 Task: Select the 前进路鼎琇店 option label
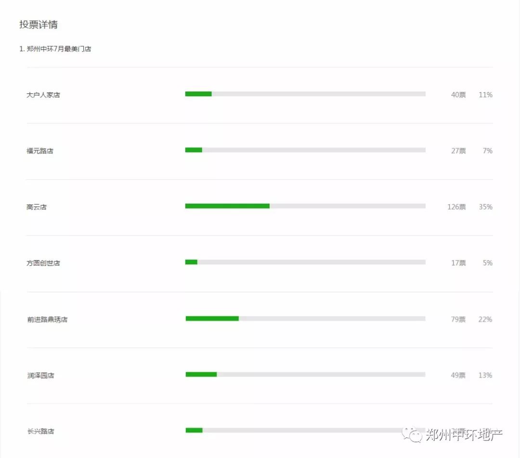click(x=47, y=319)
